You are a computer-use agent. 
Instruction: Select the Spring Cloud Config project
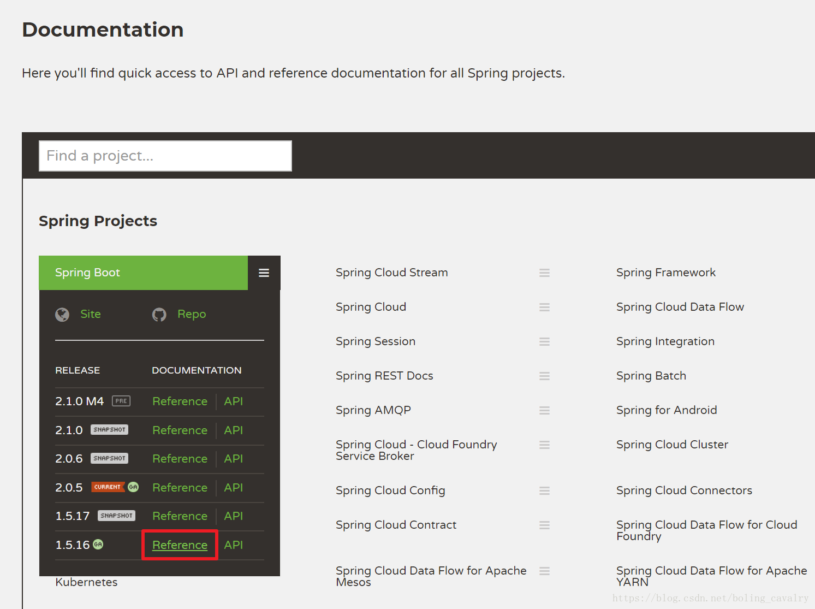(x=390, y=490)
